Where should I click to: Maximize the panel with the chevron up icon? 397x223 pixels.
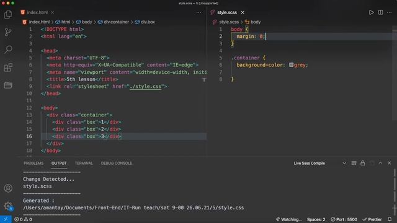tap(380, 163)
